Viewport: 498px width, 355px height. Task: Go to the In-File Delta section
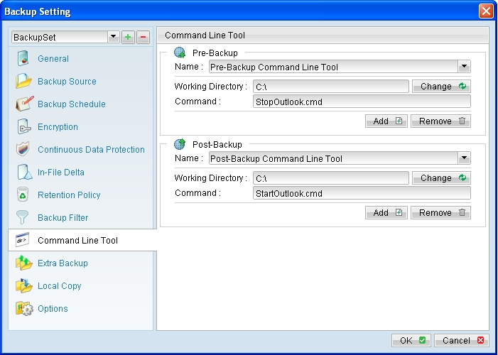(x=61, y=173)
